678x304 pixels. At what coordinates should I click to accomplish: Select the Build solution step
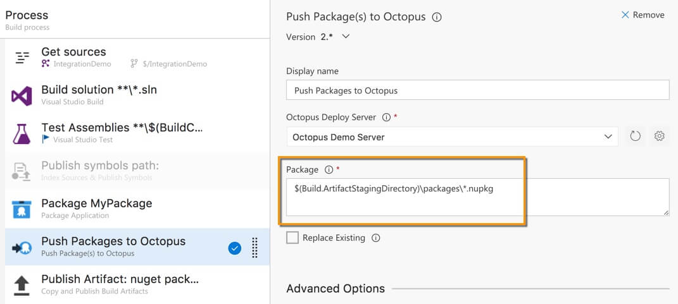click(x=137, y=95)
